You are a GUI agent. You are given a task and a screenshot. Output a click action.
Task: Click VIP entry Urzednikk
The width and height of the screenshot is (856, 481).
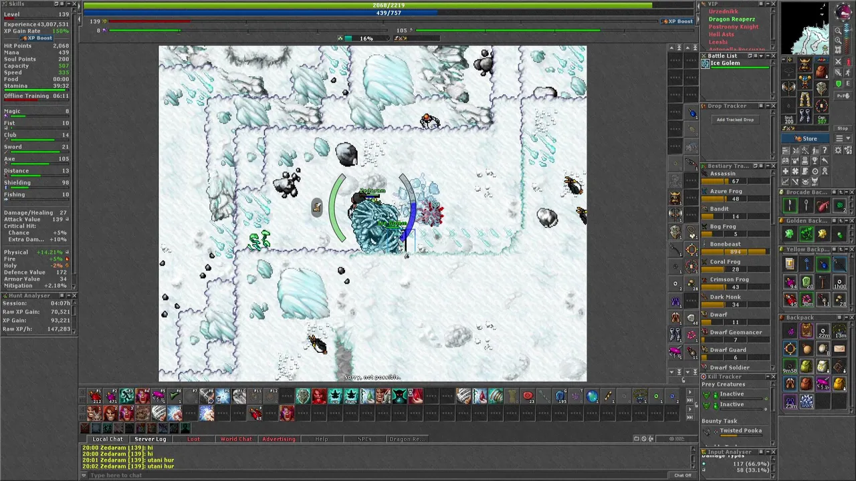pos(724,11)
